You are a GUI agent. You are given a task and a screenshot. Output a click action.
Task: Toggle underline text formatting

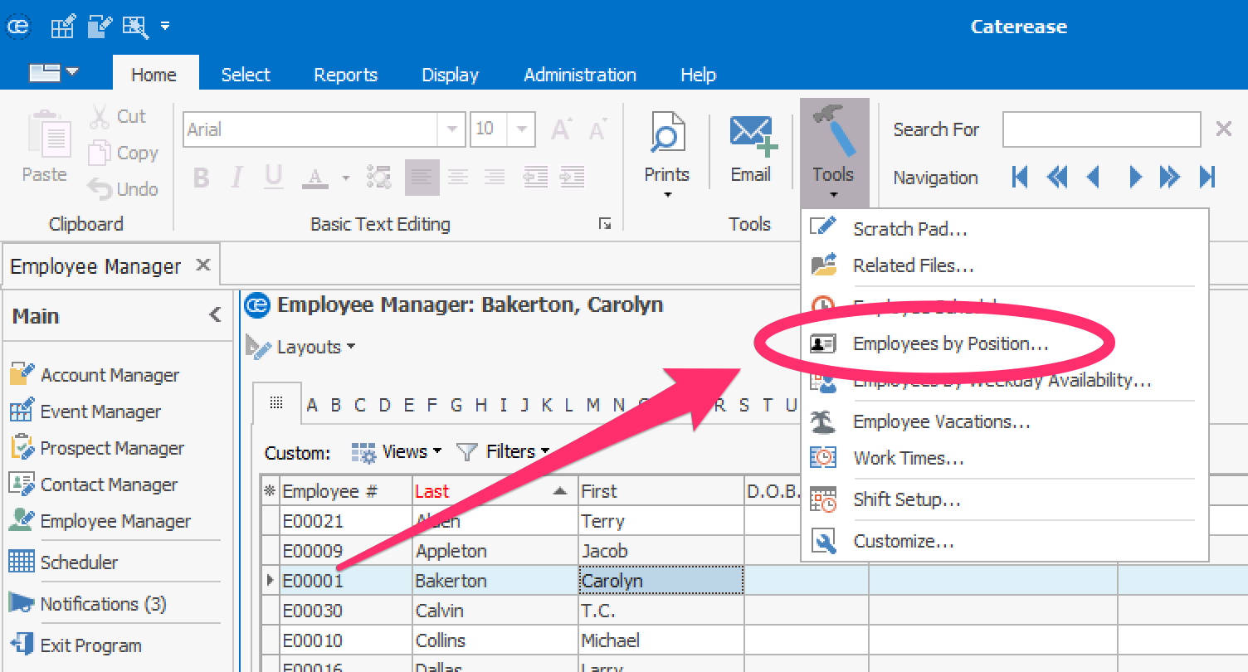pos(274,177)
